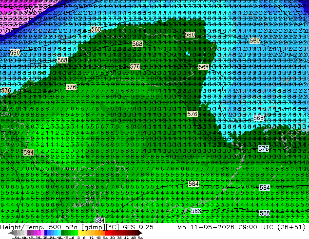Click the 576 contour label with white background
This screenshot has width=309, height=239.
click(x=264, y=148)
